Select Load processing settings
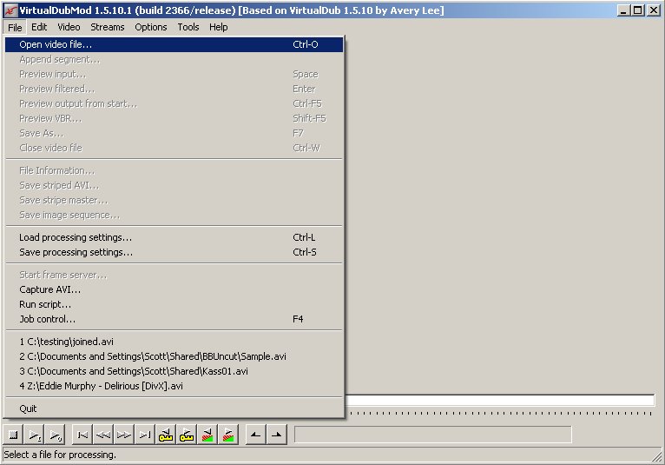 coord(174,237)
